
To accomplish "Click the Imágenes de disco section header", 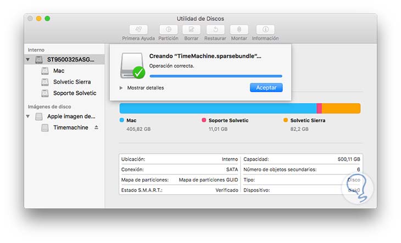I will tap(49, 107).
